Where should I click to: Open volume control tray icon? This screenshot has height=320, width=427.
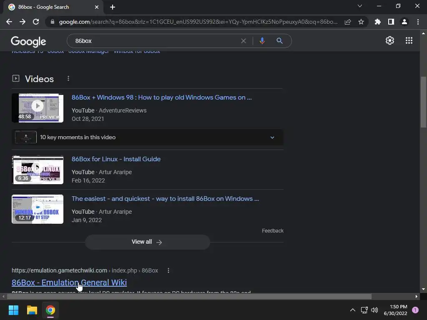(x=375, y=310)
